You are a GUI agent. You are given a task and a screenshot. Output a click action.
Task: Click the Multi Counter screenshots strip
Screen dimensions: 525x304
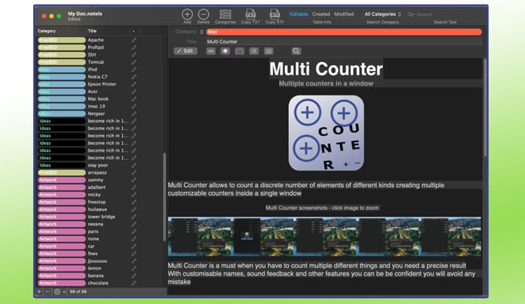[x=324, y=237]
